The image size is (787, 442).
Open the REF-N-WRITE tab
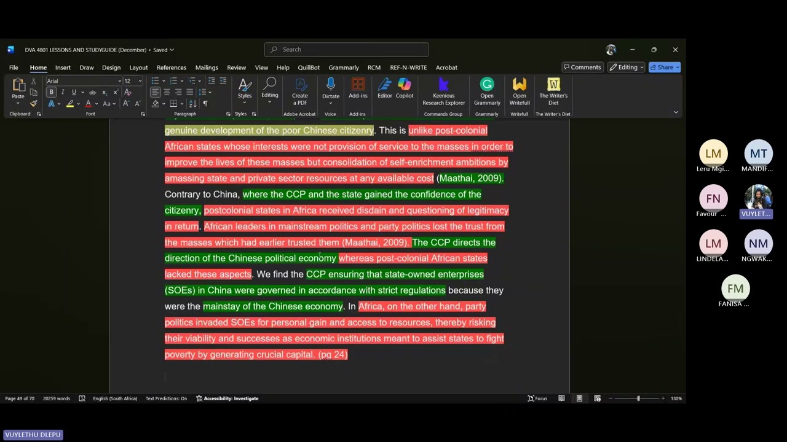pyautogui.click(x=408, y=68)
